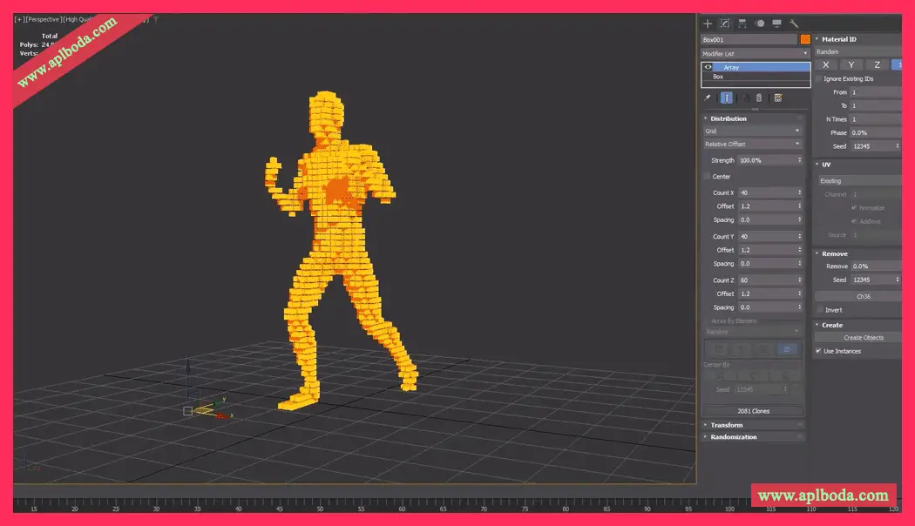The image size is (915, 526).
Task: Open Configure Modifier Sets
Action: click(x=778, y=98)
